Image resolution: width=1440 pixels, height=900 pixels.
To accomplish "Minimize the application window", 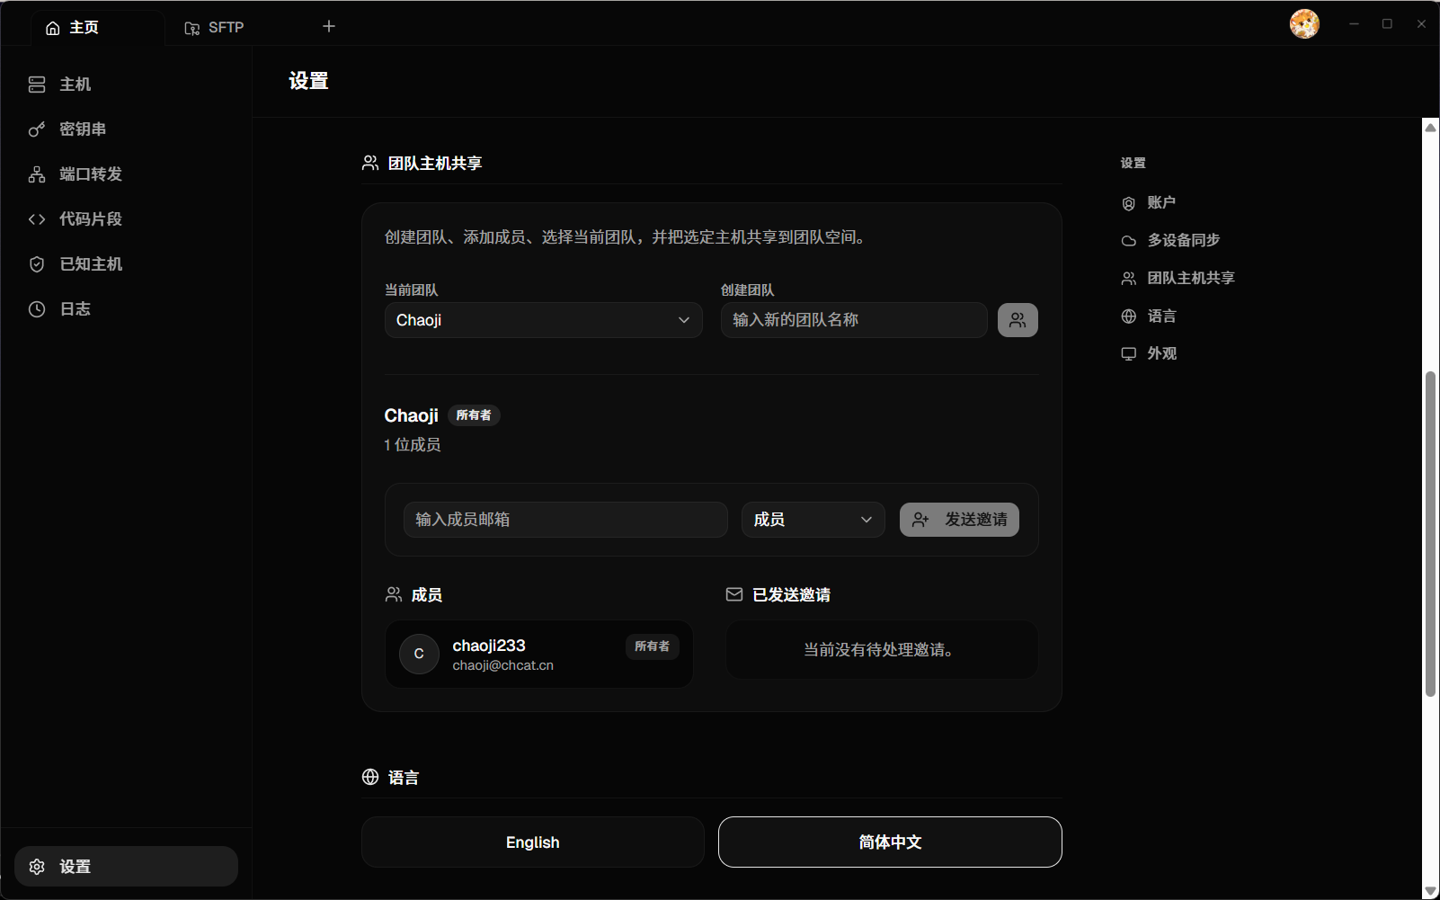I will [x=1354, y=24].
